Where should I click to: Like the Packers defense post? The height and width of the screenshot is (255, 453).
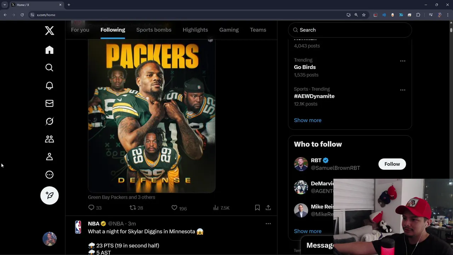point(179,208)
